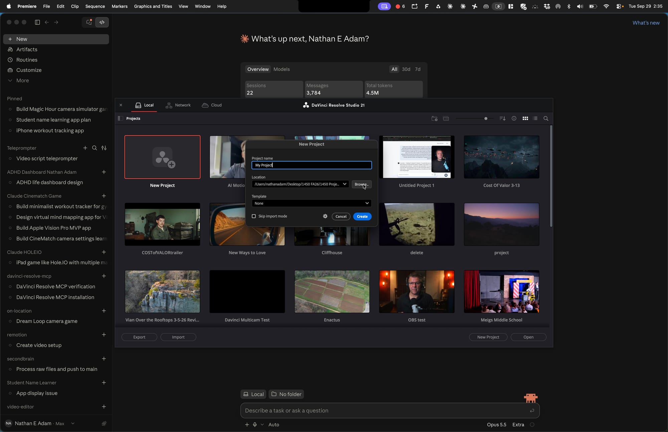This screenshot has height=432, width=668.
Task: Click the microphone dictation icon
Action: pyautogui.click(x=255, y=425)
